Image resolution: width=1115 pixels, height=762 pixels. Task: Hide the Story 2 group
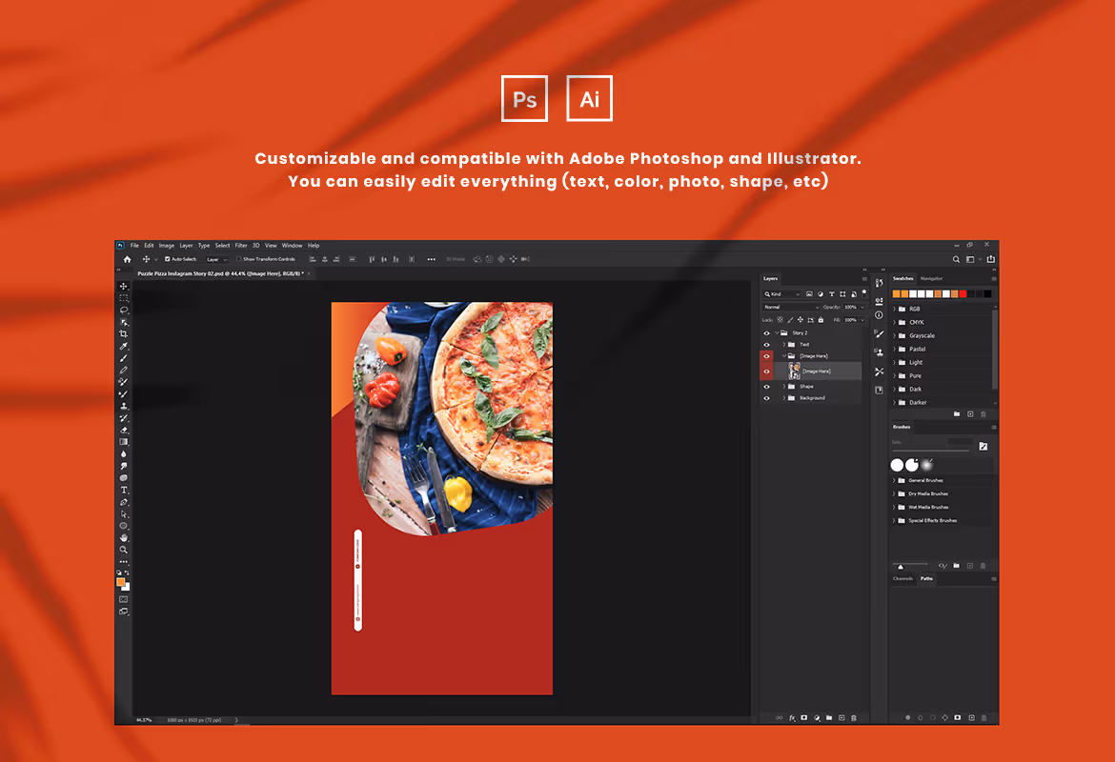pyautogui.click(x=766, y=332)
